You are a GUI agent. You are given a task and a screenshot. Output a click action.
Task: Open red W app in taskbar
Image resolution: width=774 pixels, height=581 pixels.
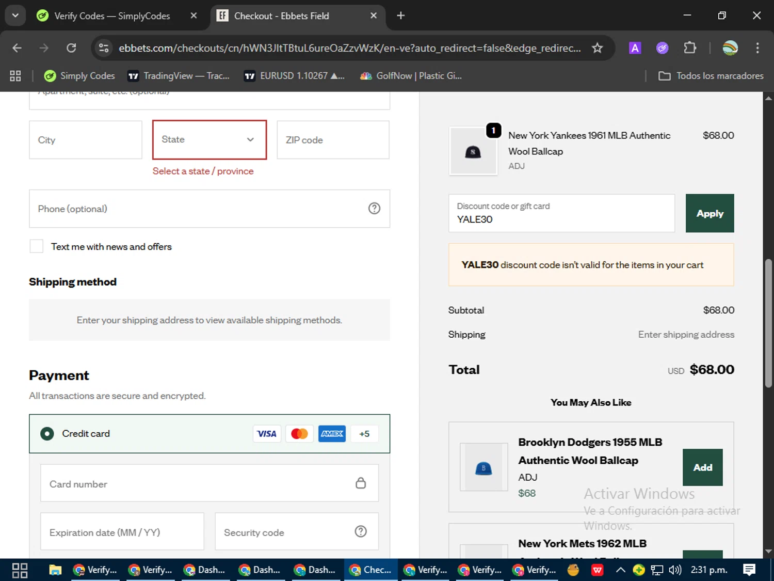click(x=598, y=570)
